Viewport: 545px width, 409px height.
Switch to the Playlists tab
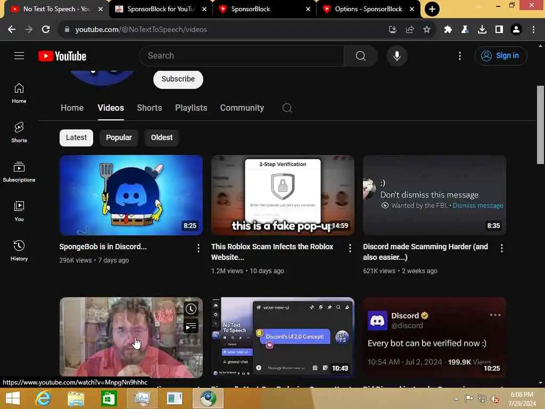pyautogui.click(x=191, y=108)
